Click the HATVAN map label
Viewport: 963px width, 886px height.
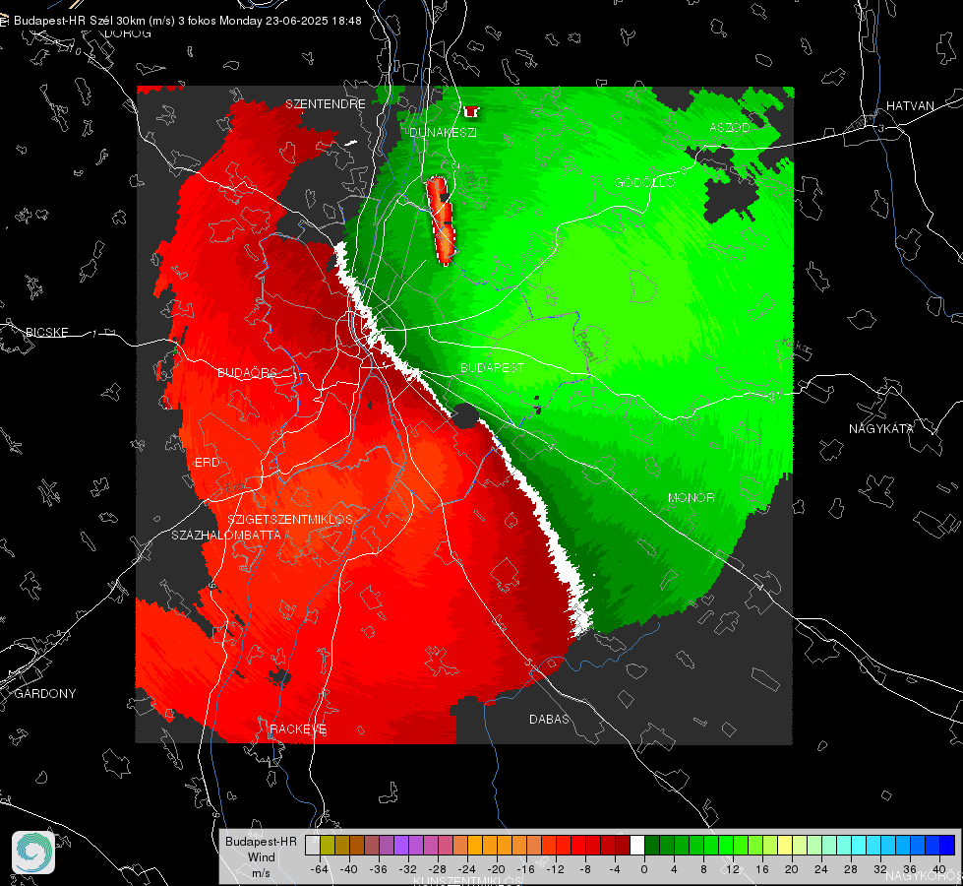tap(910, 105)
